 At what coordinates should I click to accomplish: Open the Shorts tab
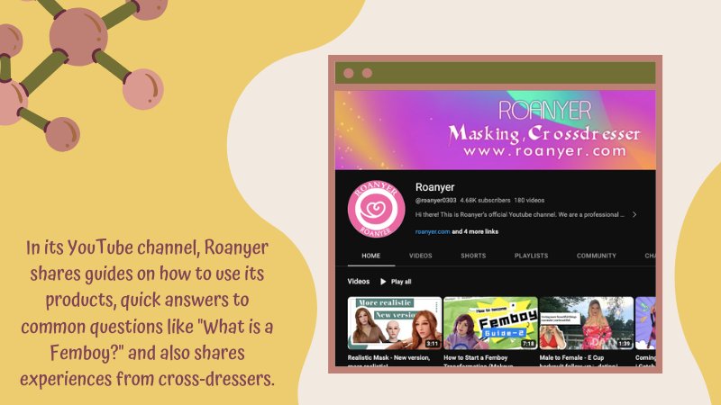pos(472,256)
